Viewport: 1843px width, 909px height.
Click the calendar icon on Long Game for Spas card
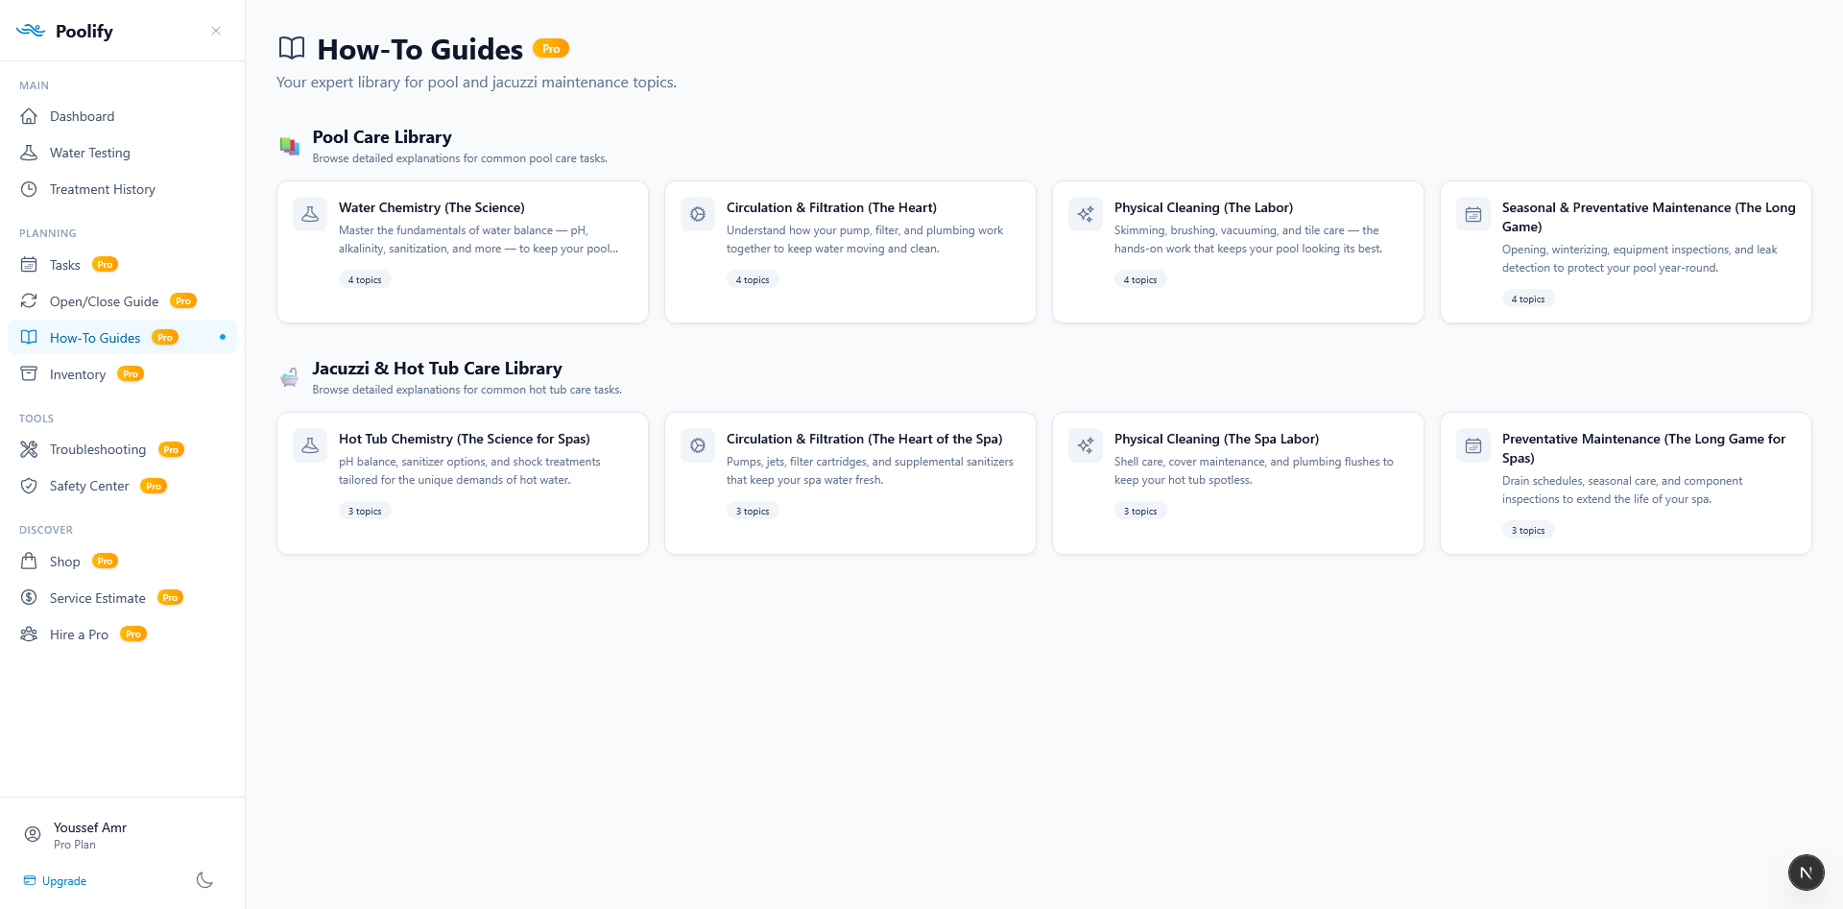click(1473, 445)
